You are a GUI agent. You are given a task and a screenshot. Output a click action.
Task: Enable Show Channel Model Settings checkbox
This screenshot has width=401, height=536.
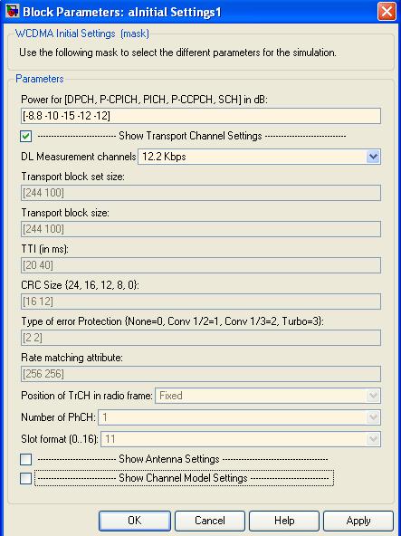(26, 478)
